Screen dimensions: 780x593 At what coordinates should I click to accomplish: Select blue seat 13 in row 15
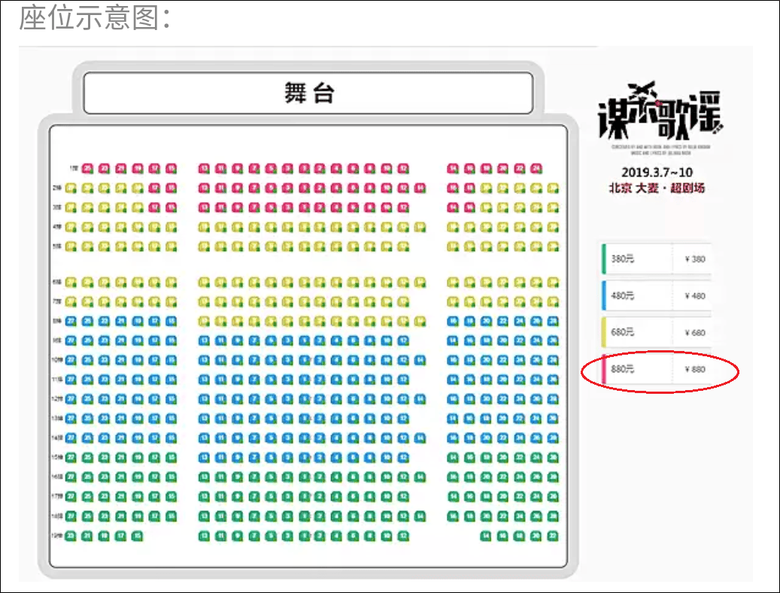coord(204,457)
